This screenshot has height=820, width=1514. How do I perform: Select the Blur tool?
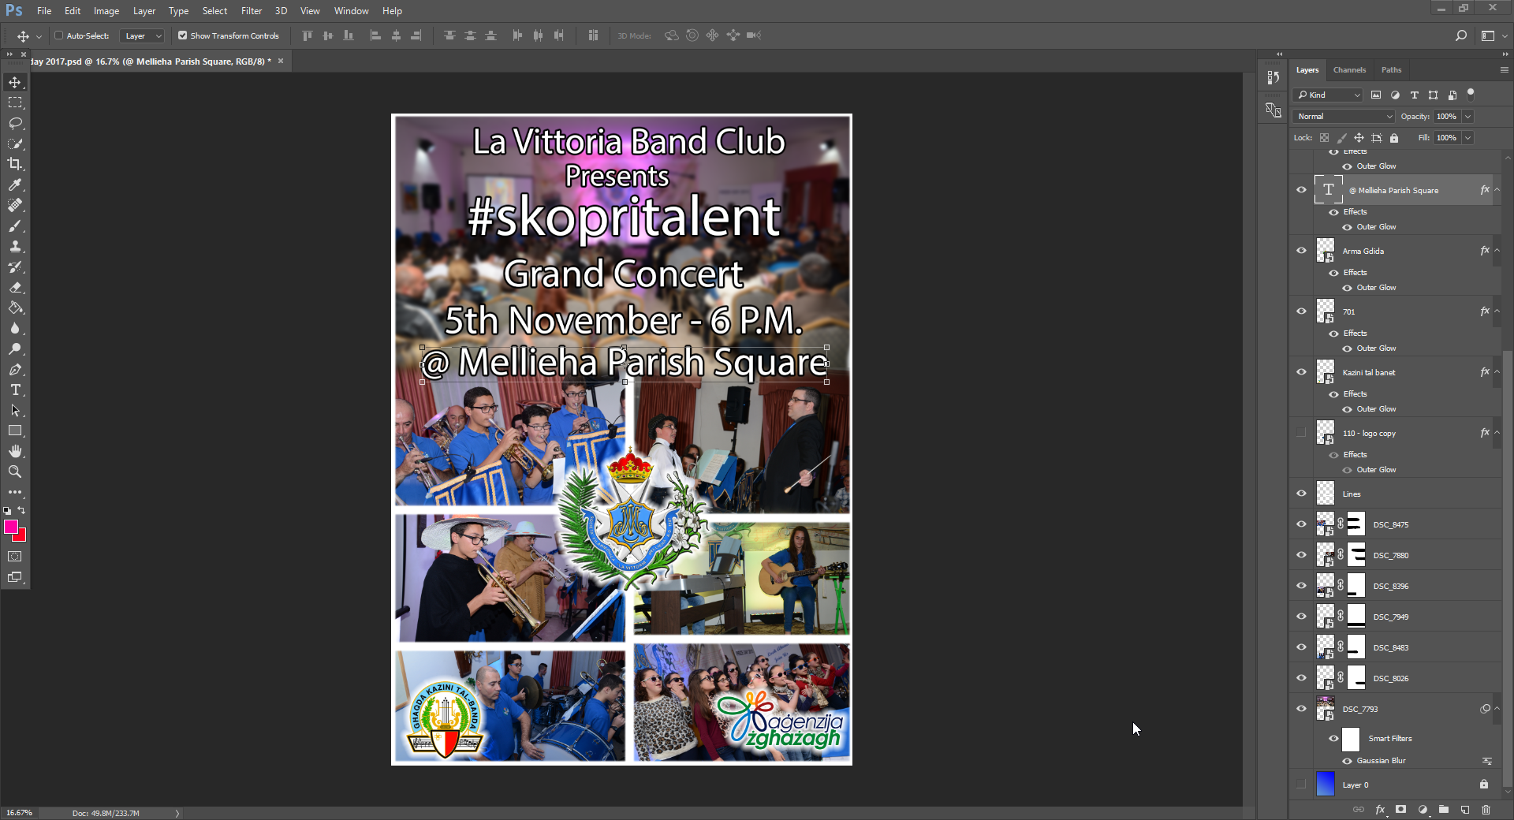tap(15, 328)
